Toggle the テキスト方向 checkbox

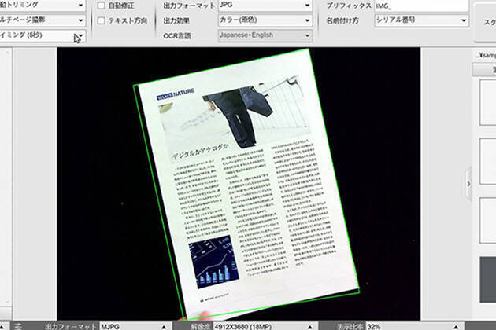click(101, 20)
